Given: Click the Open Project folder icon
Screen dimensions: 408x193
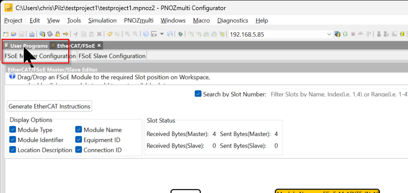Looking at the screenshot, I should 14,34.
